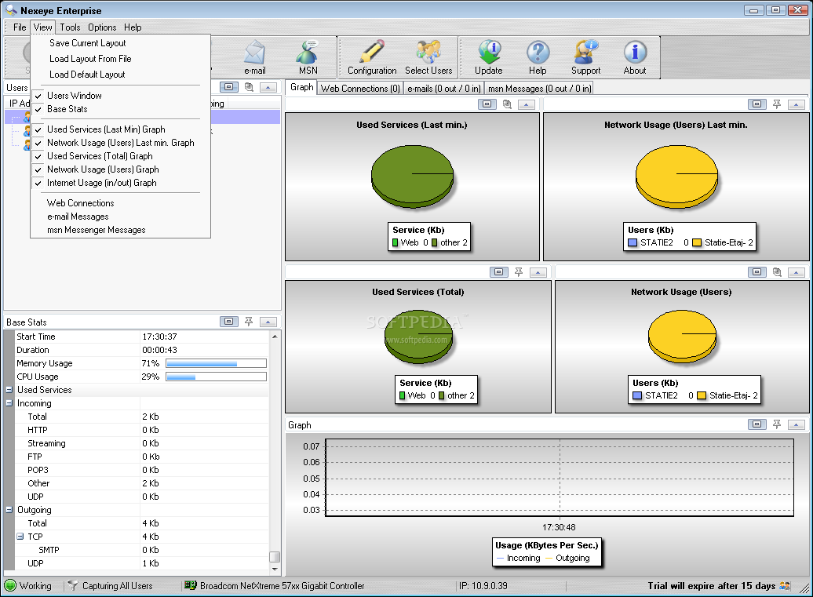The height and width of the screenshot is (597, 813).
Task: Pin the Base Stats panel
Action: (x=249, y=322)
